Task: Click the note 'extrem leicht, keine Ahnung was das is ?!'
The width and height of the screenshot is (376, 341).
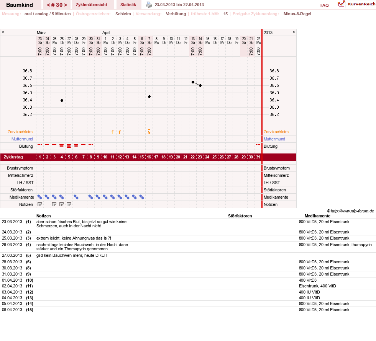Action: [74, 238]
